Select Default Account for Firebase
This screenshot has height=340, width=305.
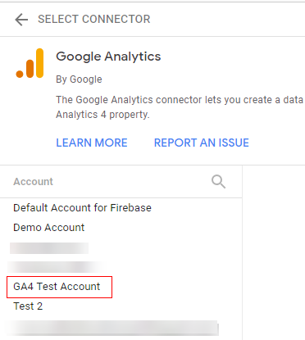pyautogui.click(x=82, y=208)
